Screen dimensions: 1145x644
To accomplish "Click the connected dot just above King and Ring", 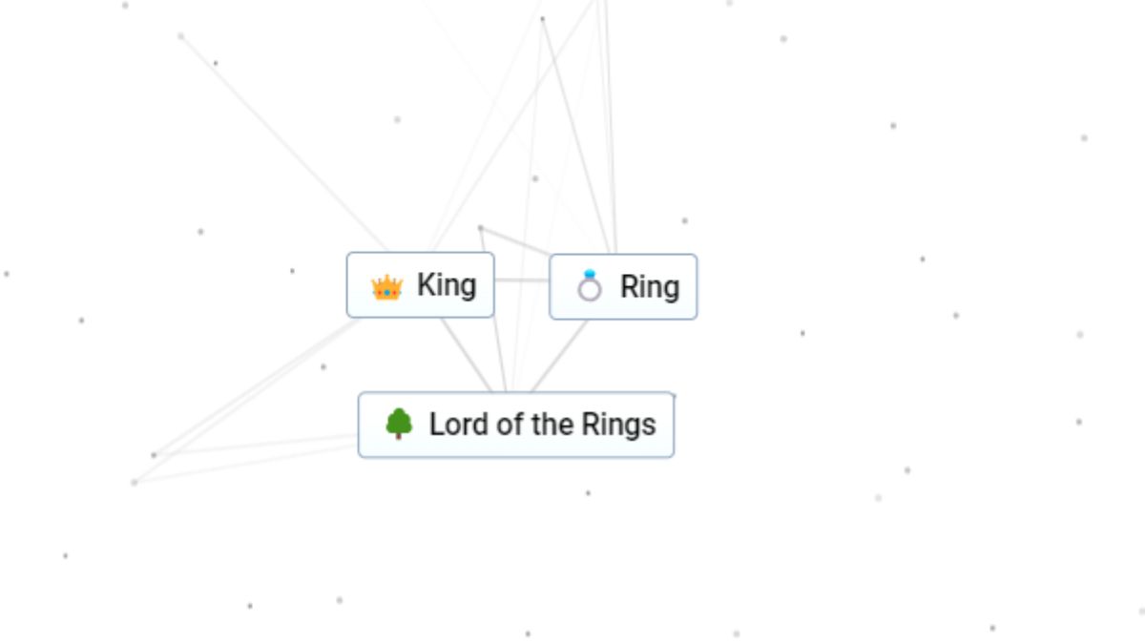I will click(481, 228).
